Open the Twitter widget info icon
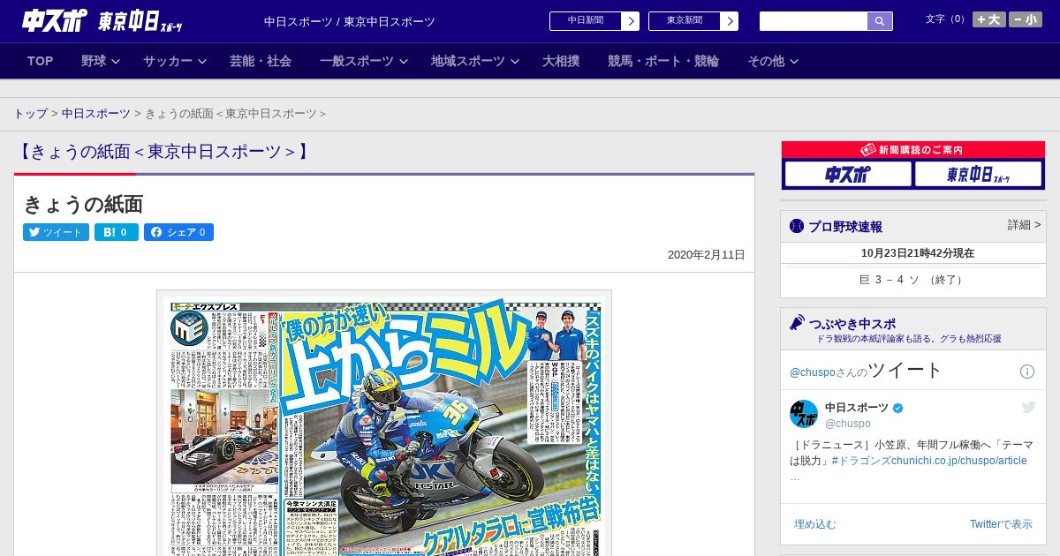This screenshot has width=1060, height=556. click(x=1027, y=372)
